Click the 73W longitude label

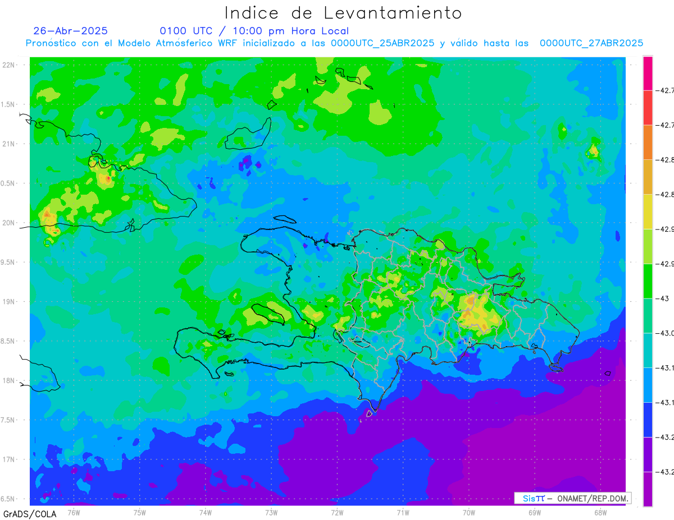271,512
